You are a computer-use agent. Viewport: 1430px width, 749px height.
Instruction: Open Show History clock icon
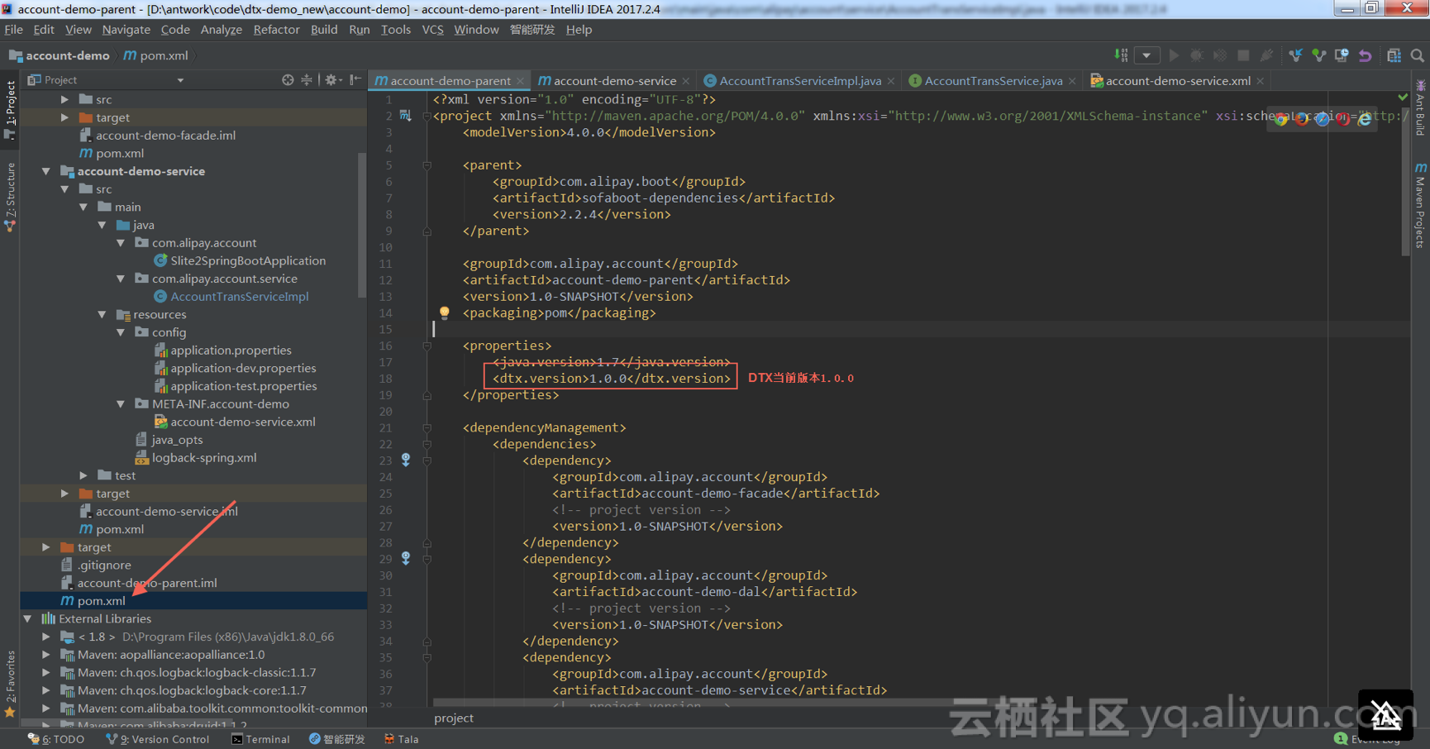pos(1342,55)
